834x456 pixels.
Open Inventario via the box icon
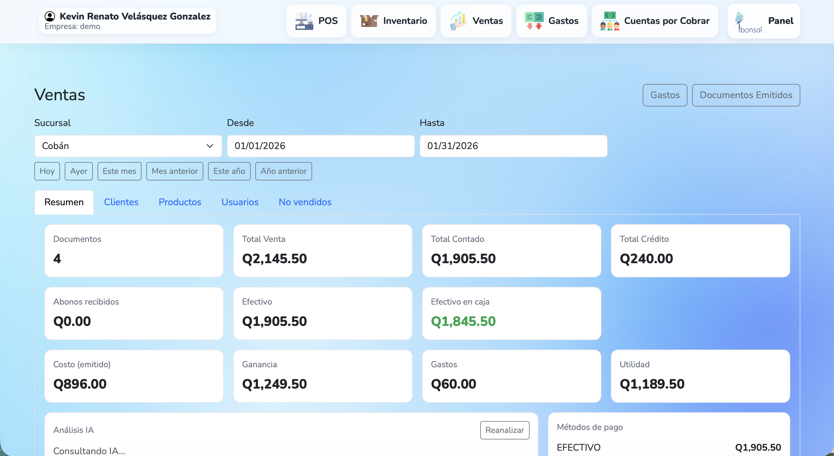(369, 21)
